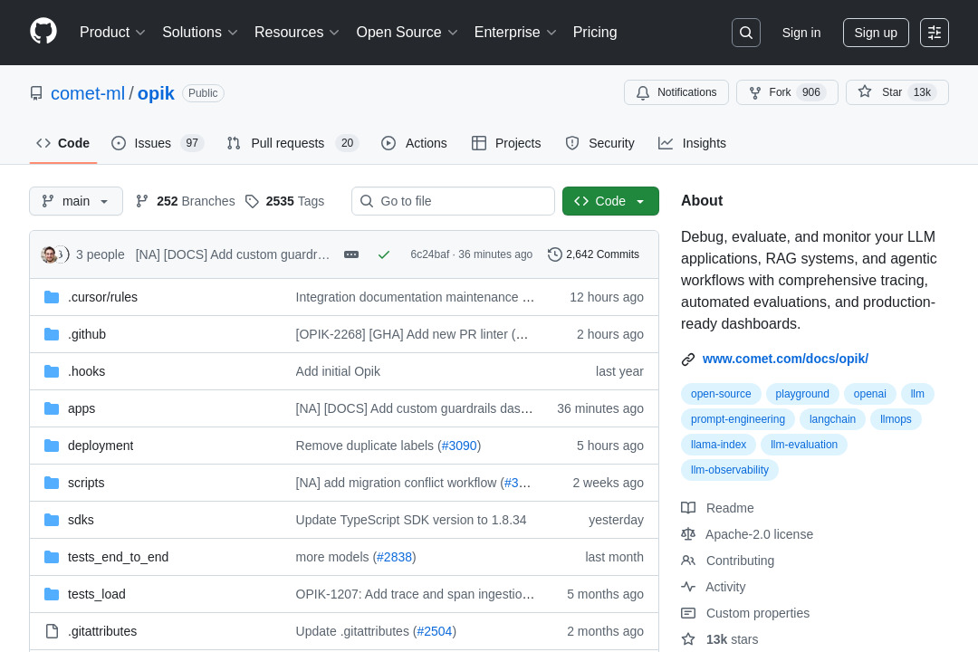The image size is (978, 652).
Task: Expand the Open Source menu
Action: pyautogui.click(x=407, y=33)
